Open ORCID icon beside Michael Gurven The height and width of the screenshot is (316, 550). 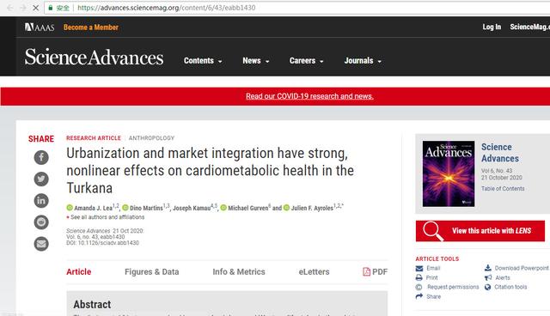pyautogui.click(x=223, y=208)
